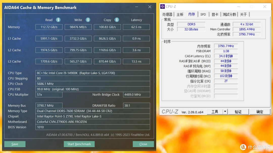273x153 pixels.
Task: Click CPU Stepping field B0
Action: (x=93, y=78)
